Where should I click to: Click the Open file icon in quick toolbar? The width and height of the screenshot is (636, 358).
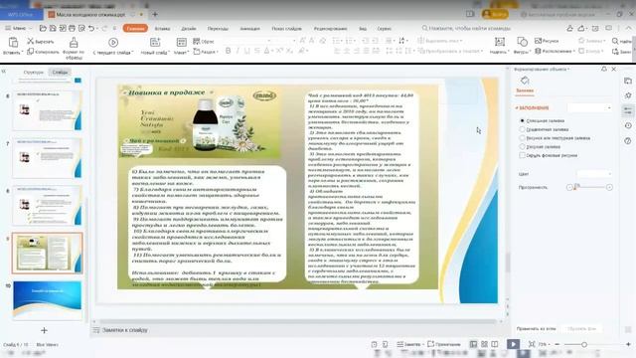pos(43,29)
